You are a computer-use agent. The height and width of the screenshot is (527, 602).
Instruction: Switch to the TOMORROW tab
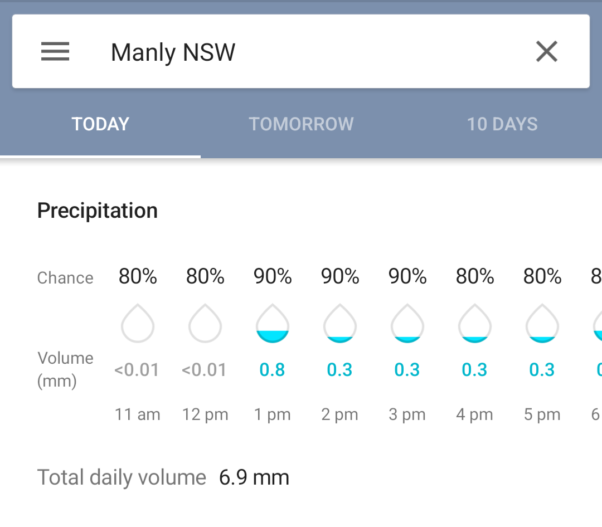301,124
